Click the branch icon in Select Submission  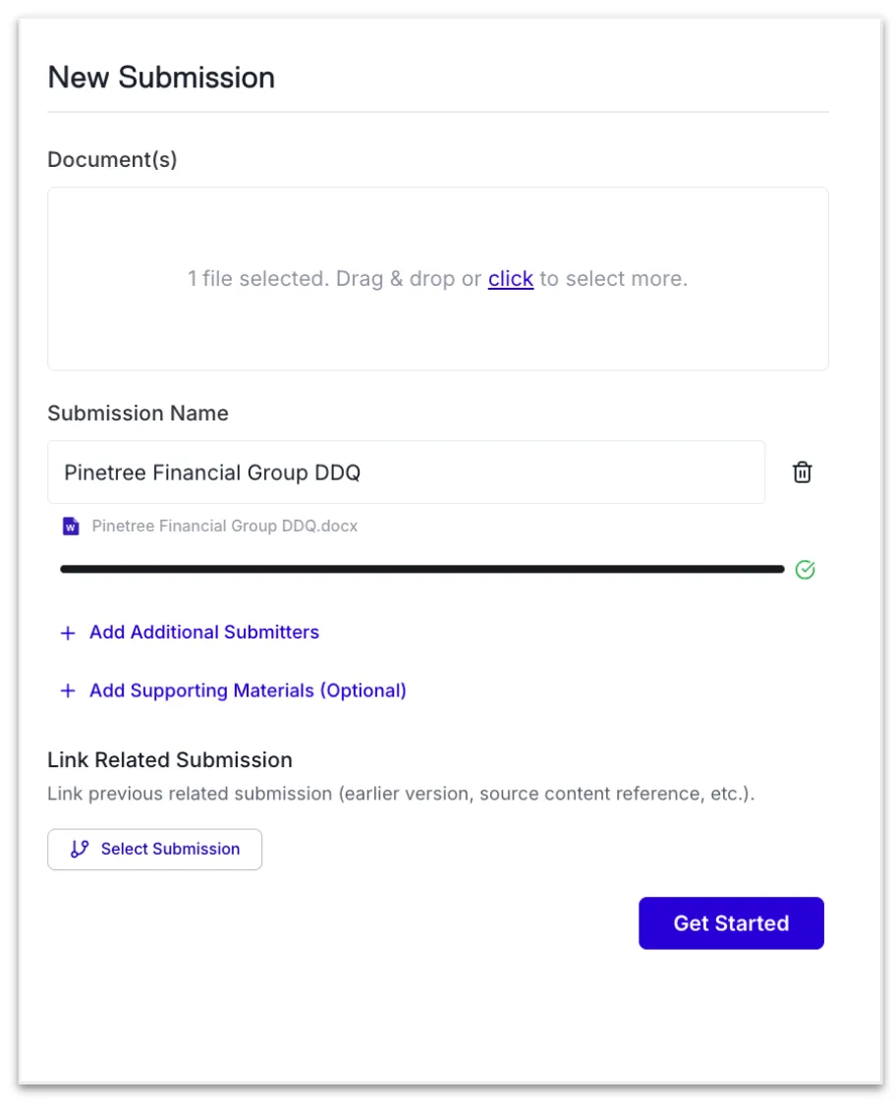coord(80,849)
